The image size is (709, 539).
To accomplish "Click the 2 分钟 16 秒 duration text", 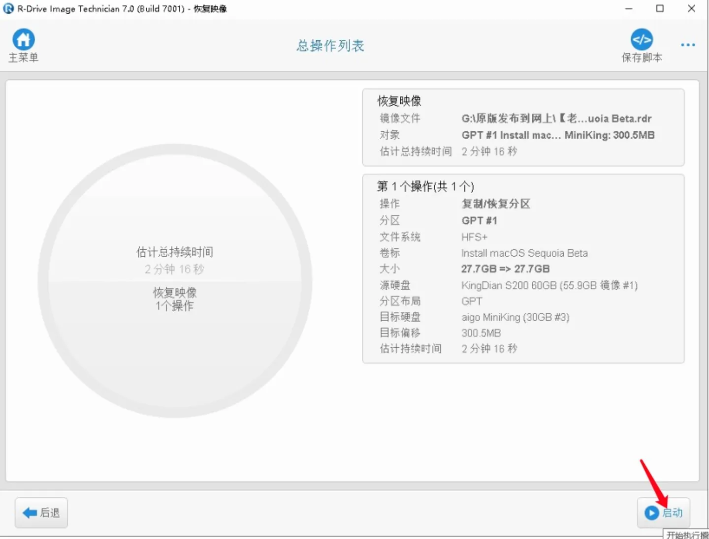I will (488, 348).
